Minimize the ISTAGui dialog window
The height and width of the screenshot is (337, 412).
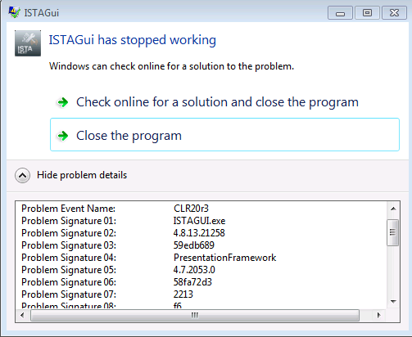coord(340,13)
